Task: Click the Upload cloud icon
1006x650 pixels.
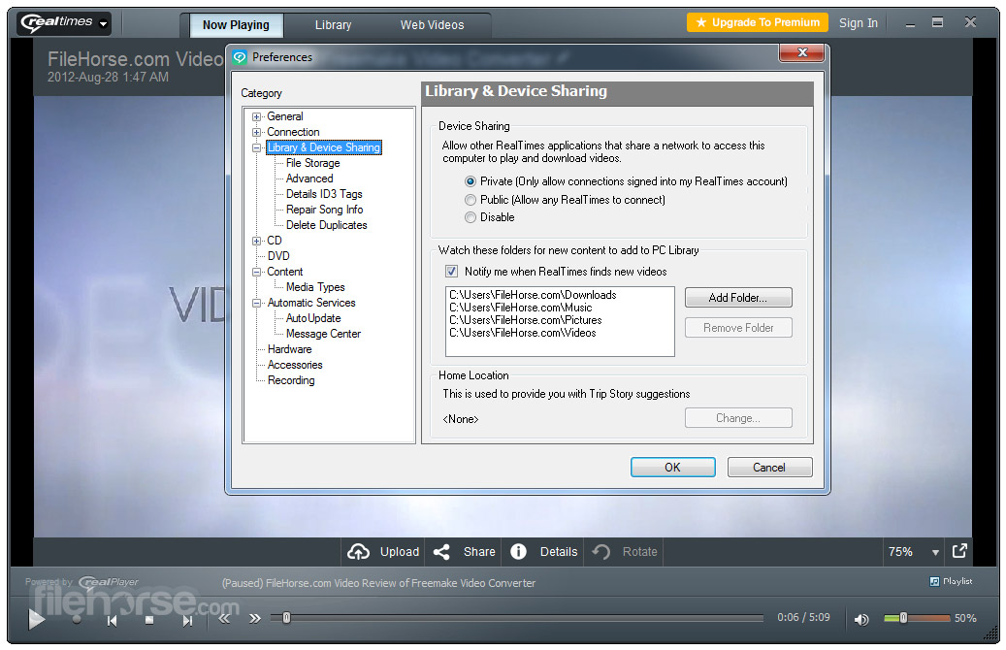Action: pyautogui.click(x=359, y=552)
